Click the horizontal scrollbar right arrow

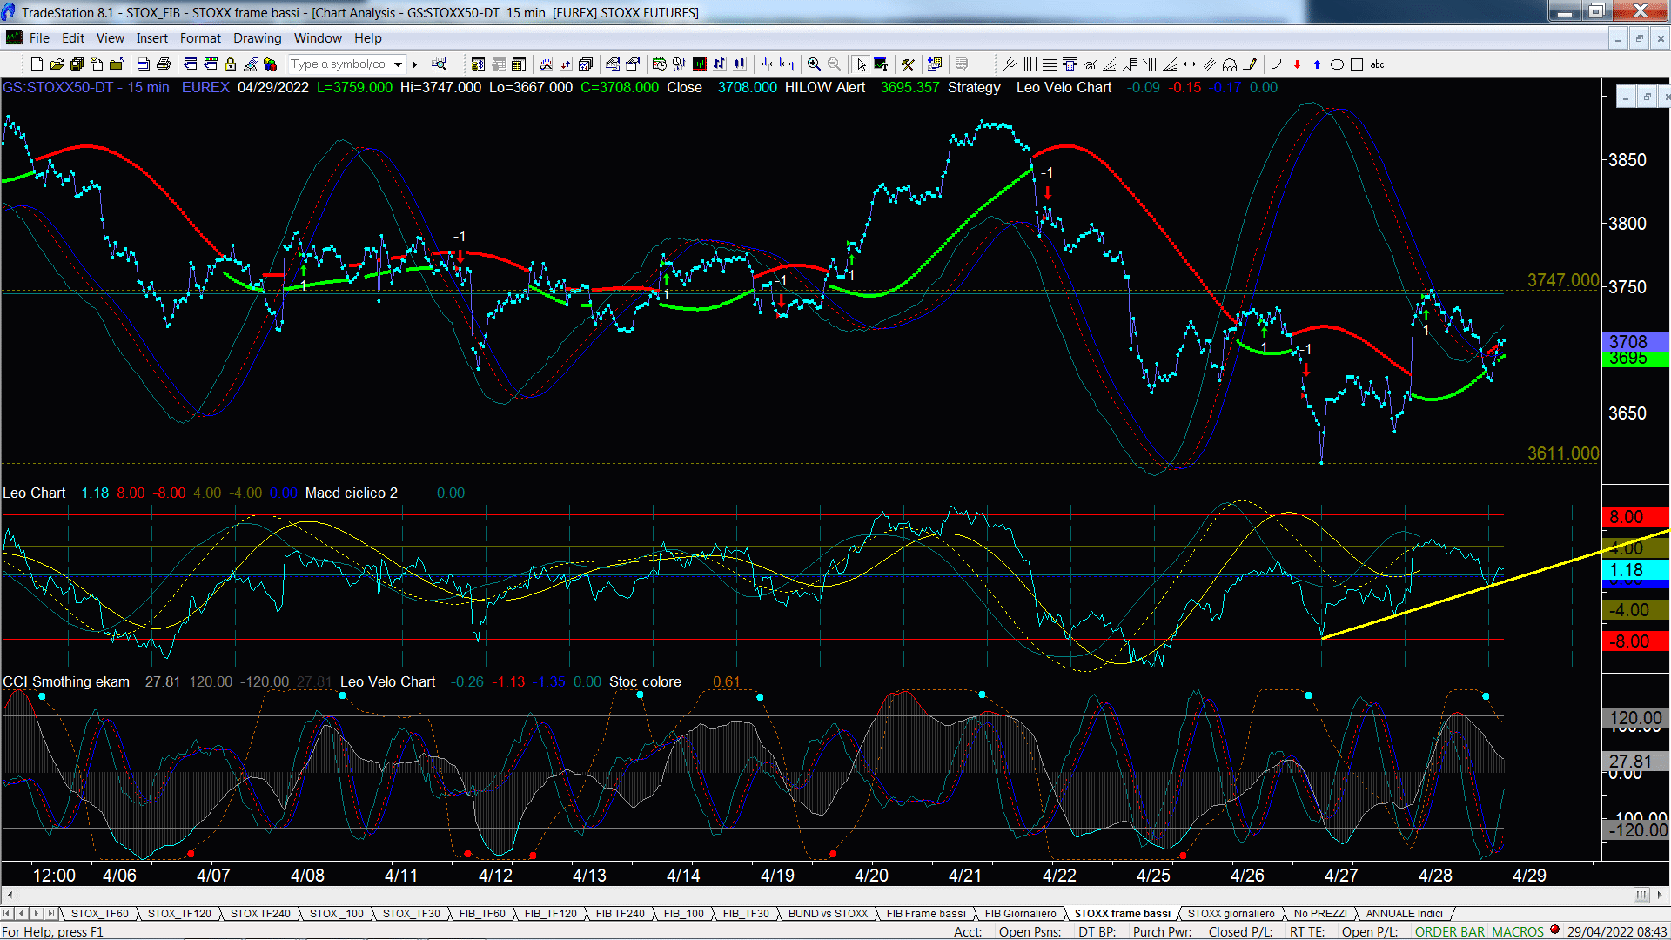click(1661, 895)
